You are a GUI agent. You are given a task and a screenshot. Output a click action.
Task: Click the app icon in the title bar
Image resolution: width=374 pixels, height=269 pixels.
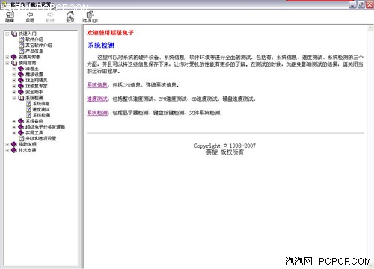[x=4, y=4]
